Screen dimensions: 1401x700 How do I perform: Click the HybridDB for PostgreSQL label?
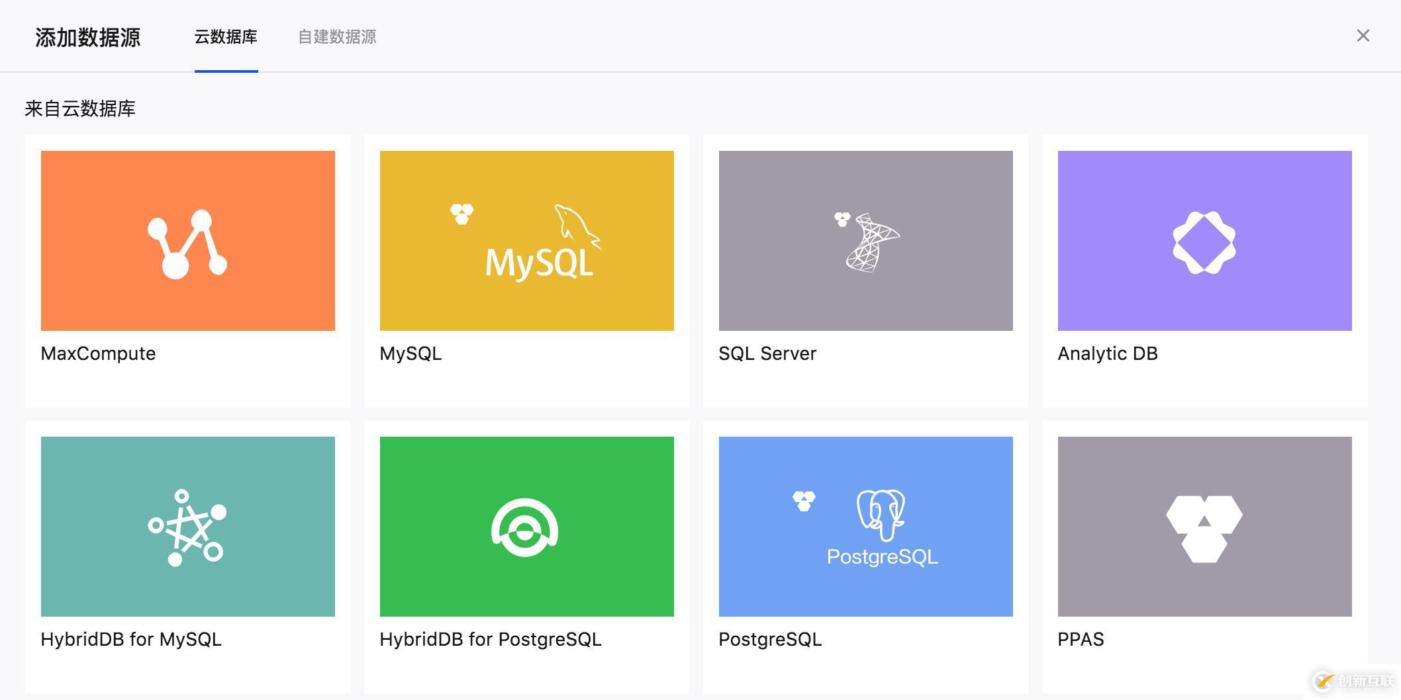pyautogui.click(x=490, y=639)
